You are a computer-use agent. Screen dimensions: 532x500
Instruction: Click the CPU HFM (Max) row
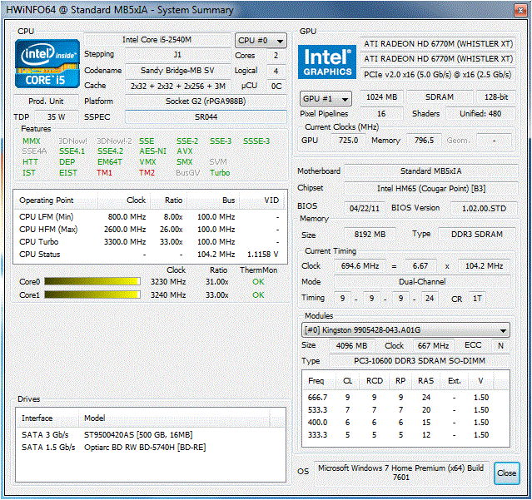(150, 229)
